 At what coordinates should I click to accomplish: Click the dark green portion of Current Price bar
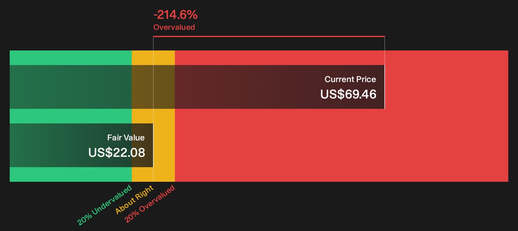pyautogui.click(x=71, y=87)
